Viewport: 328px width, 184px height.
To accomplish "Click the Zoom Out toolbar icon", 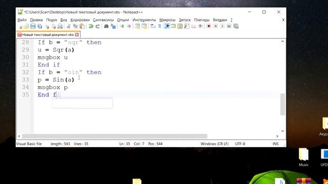I will (129, 26).
